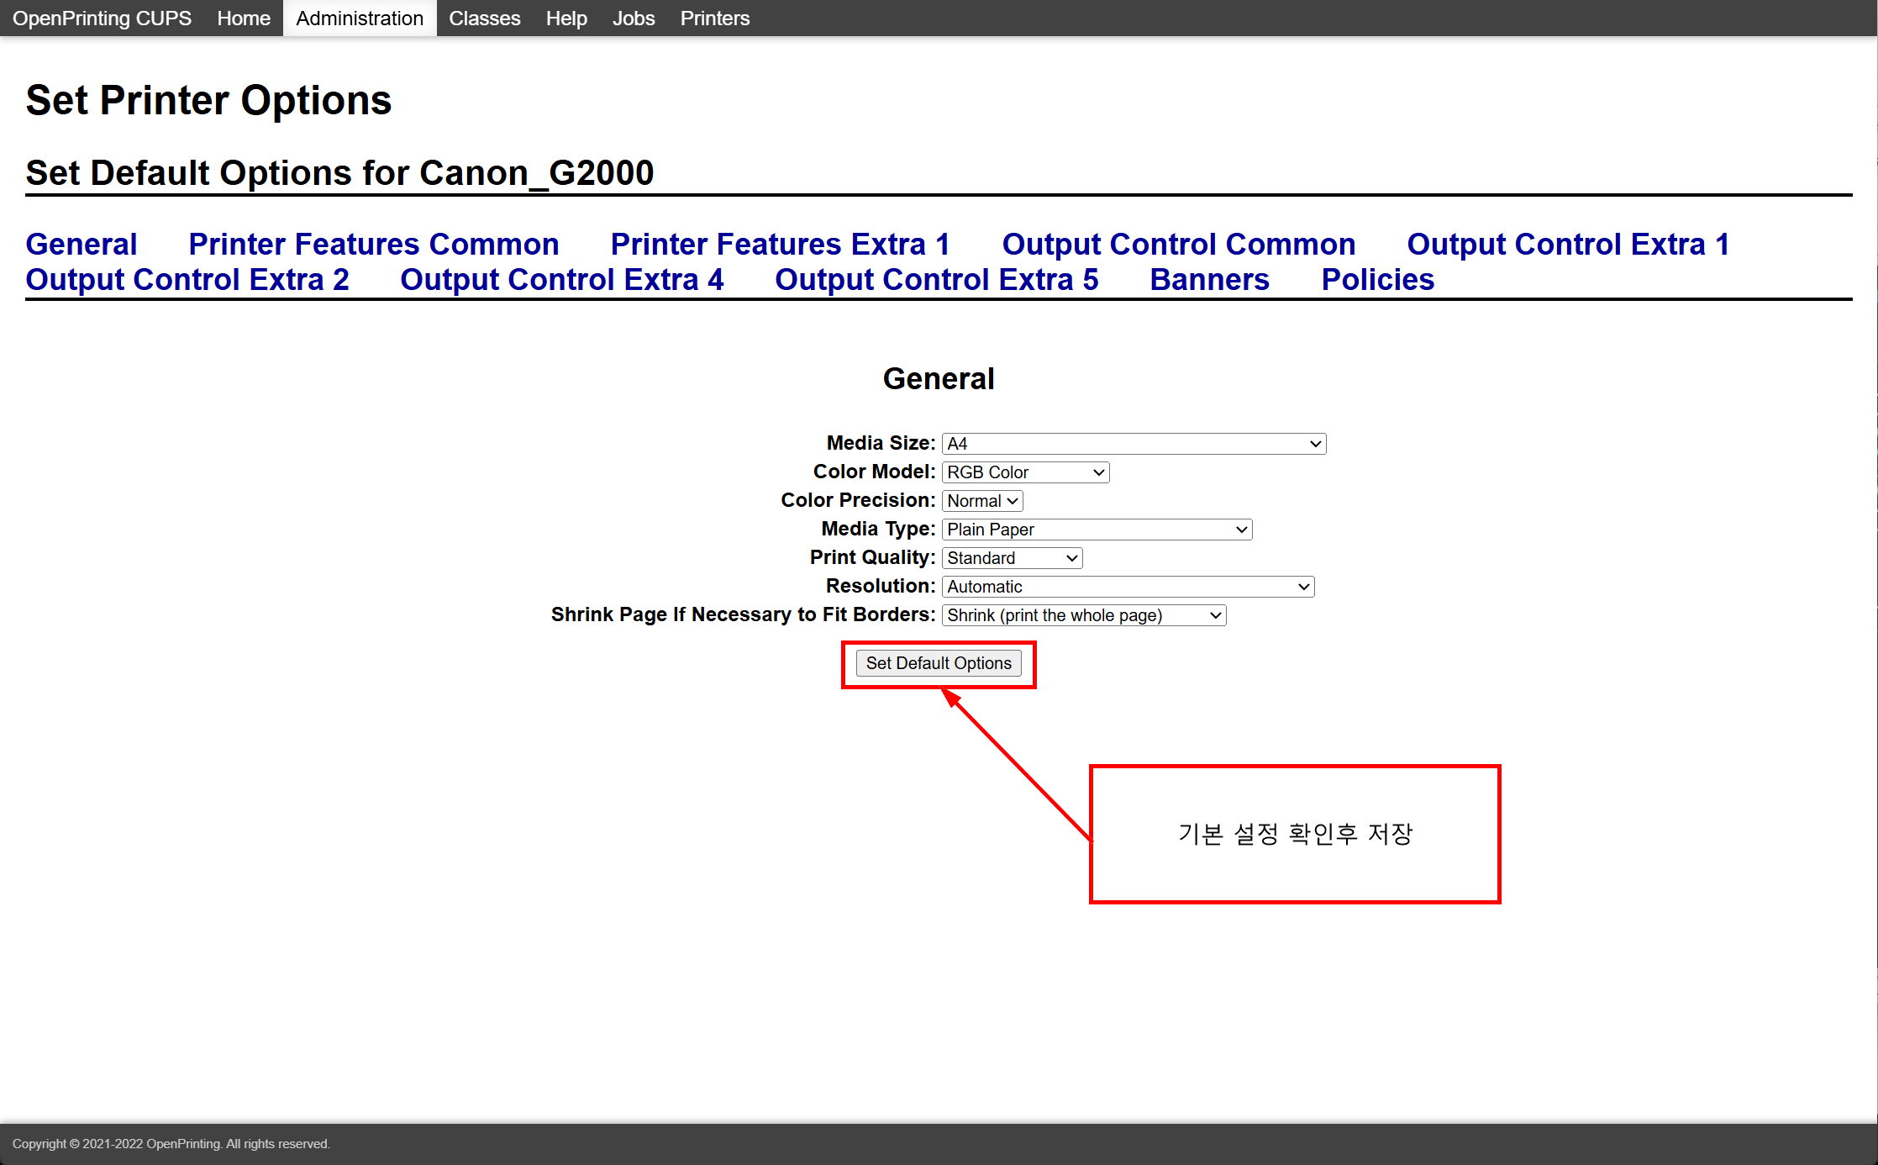Expand the Color Model dropdown
This screenshot has width=1878, height=1165.
[x=1025, y=472]
